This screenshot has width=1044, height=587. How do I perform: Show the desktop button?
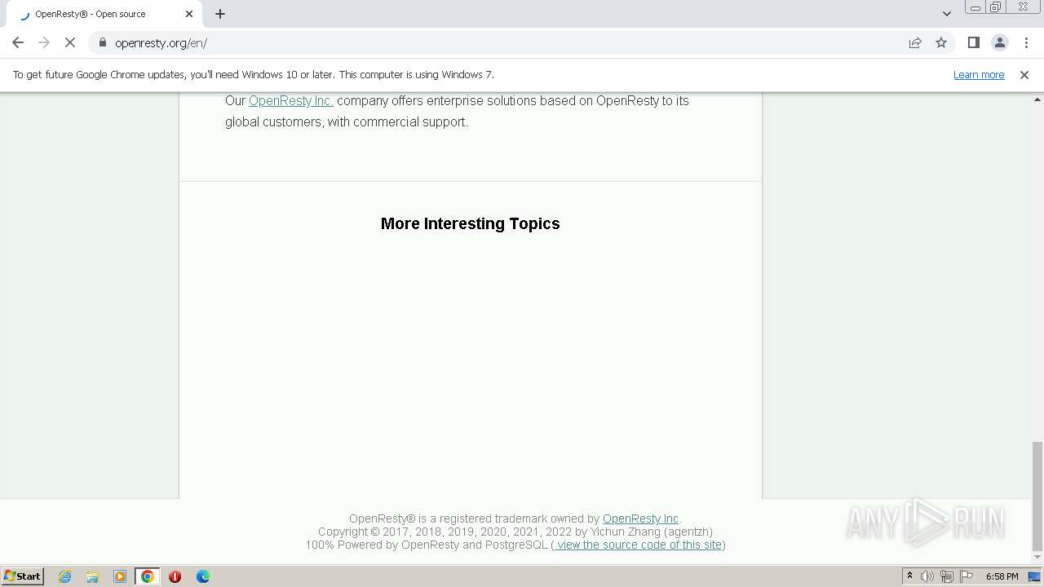pos(1036,576)
